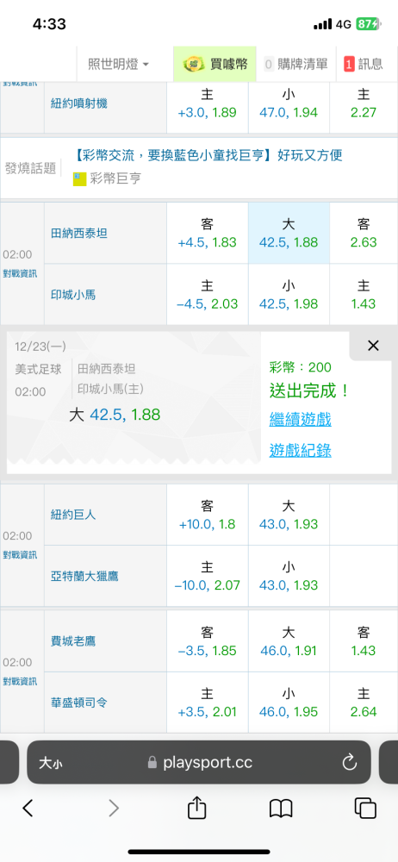Open Safari tabs overview icon
The width and height of the screenshot is (398, 862).
[x=365, y=809]
